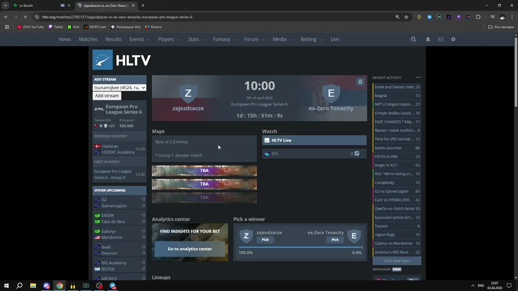Click the HLTV logo
This screenshot has height=291, width=518.
click(121, 60)
